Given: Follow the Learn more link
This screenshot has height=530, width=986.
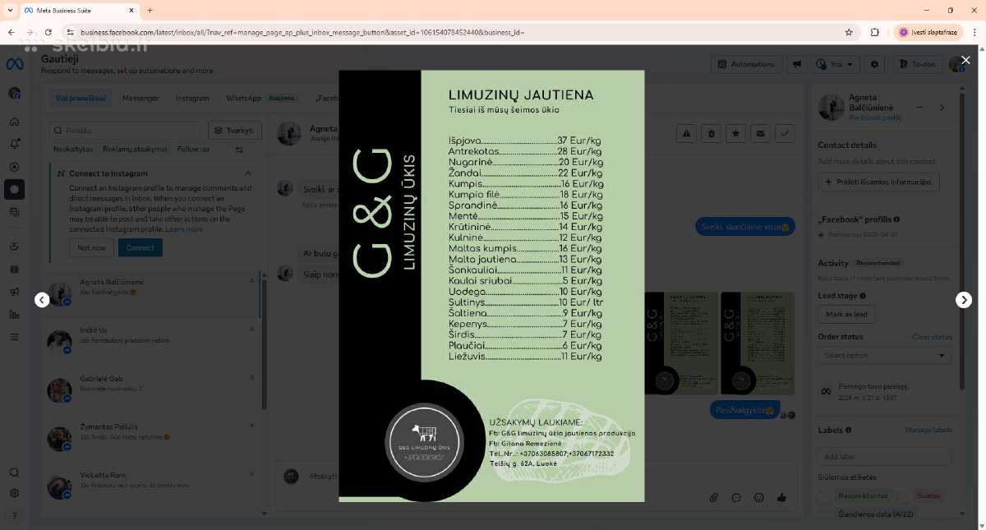Looking at the screenshot, I should pos(184,229).
